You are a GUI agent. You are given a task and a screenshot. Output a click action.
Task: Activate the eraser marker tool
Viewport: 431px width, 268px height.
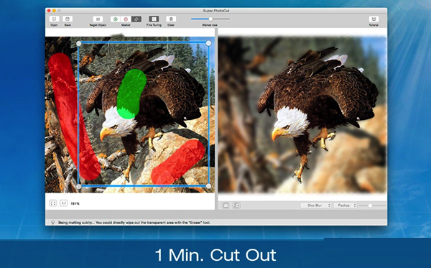136,19
